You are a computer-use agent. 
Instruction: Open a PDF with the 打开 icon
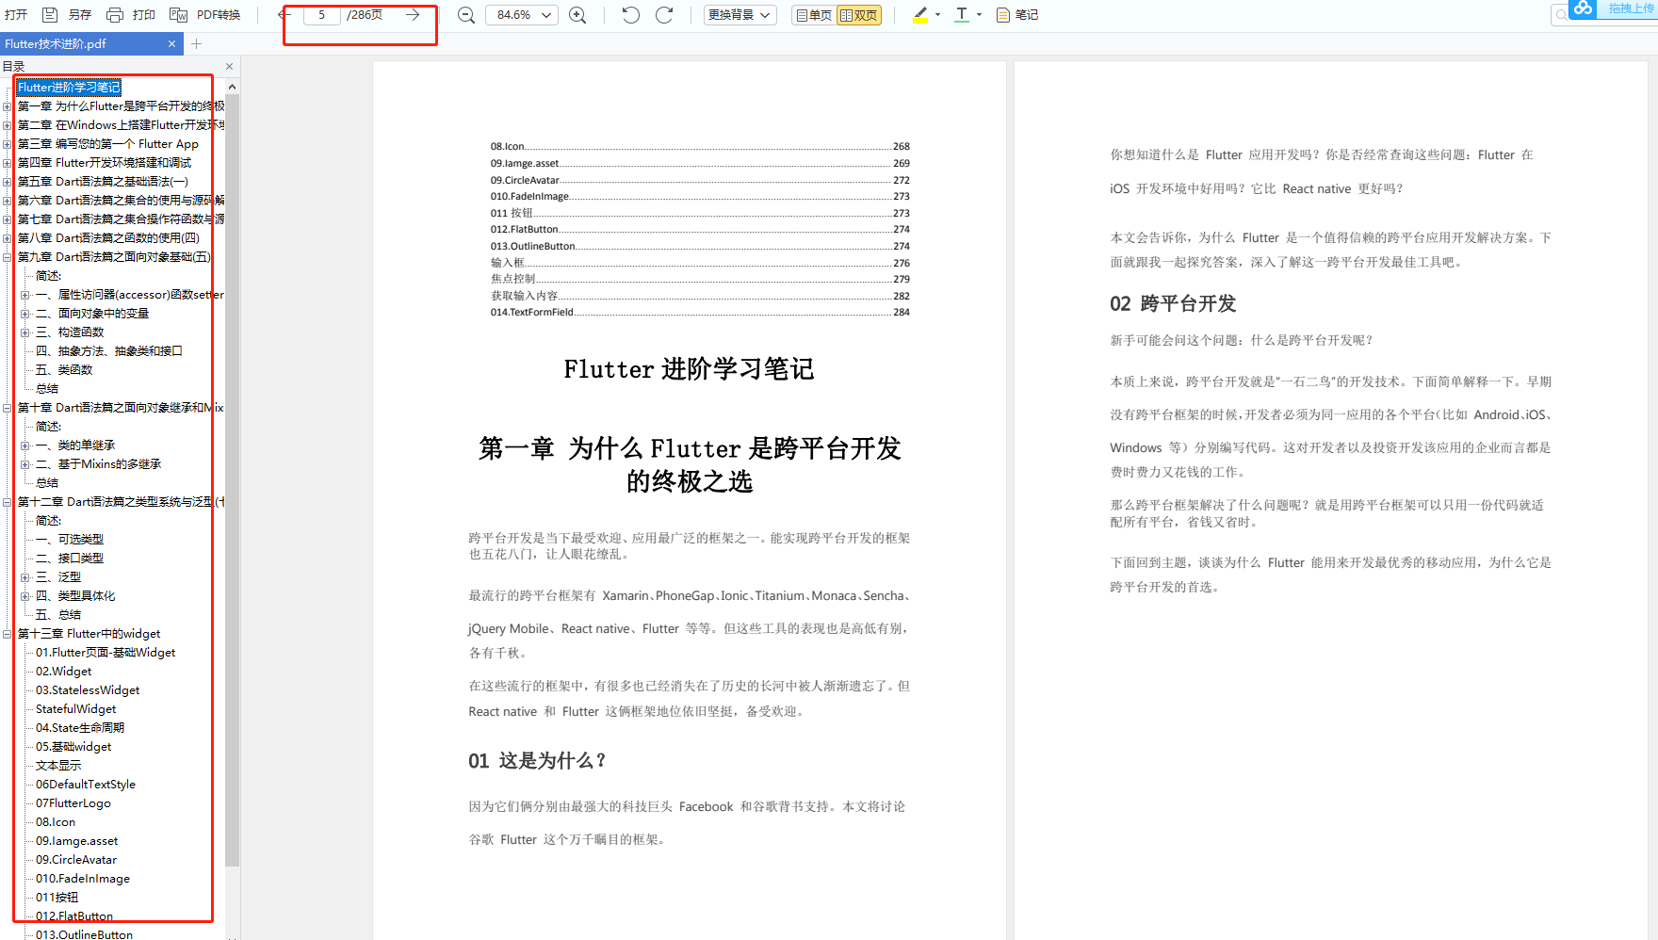[x=15, y=14]
